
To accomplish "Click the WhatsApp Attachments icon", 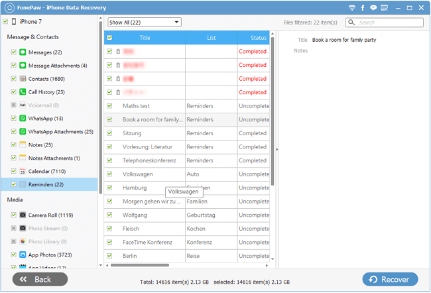I will (23, 131).
